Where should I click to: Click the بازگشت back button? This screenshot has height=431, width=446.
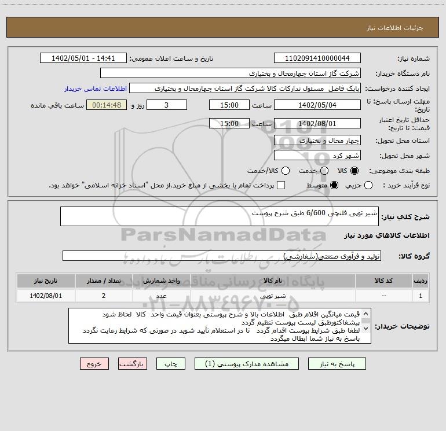click(133, 364)
